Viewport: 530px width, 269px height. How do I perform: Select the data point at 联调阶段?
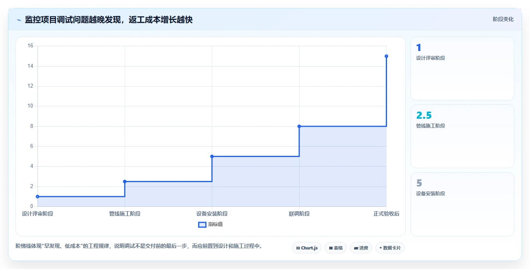coord(299,126)
